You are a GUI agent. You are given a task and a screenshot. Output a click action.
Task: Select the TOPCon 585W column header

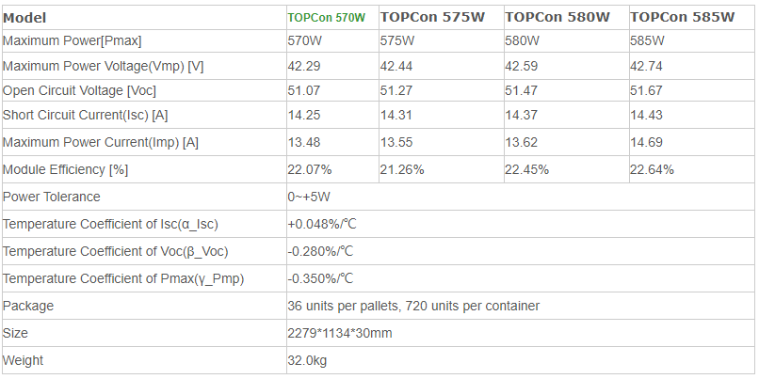point(682,18)
